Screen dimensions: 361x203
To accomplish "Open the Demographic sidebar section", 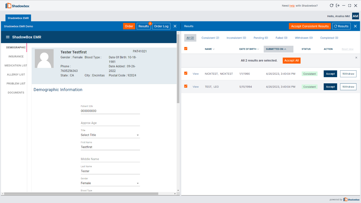I will click(16, 48).
